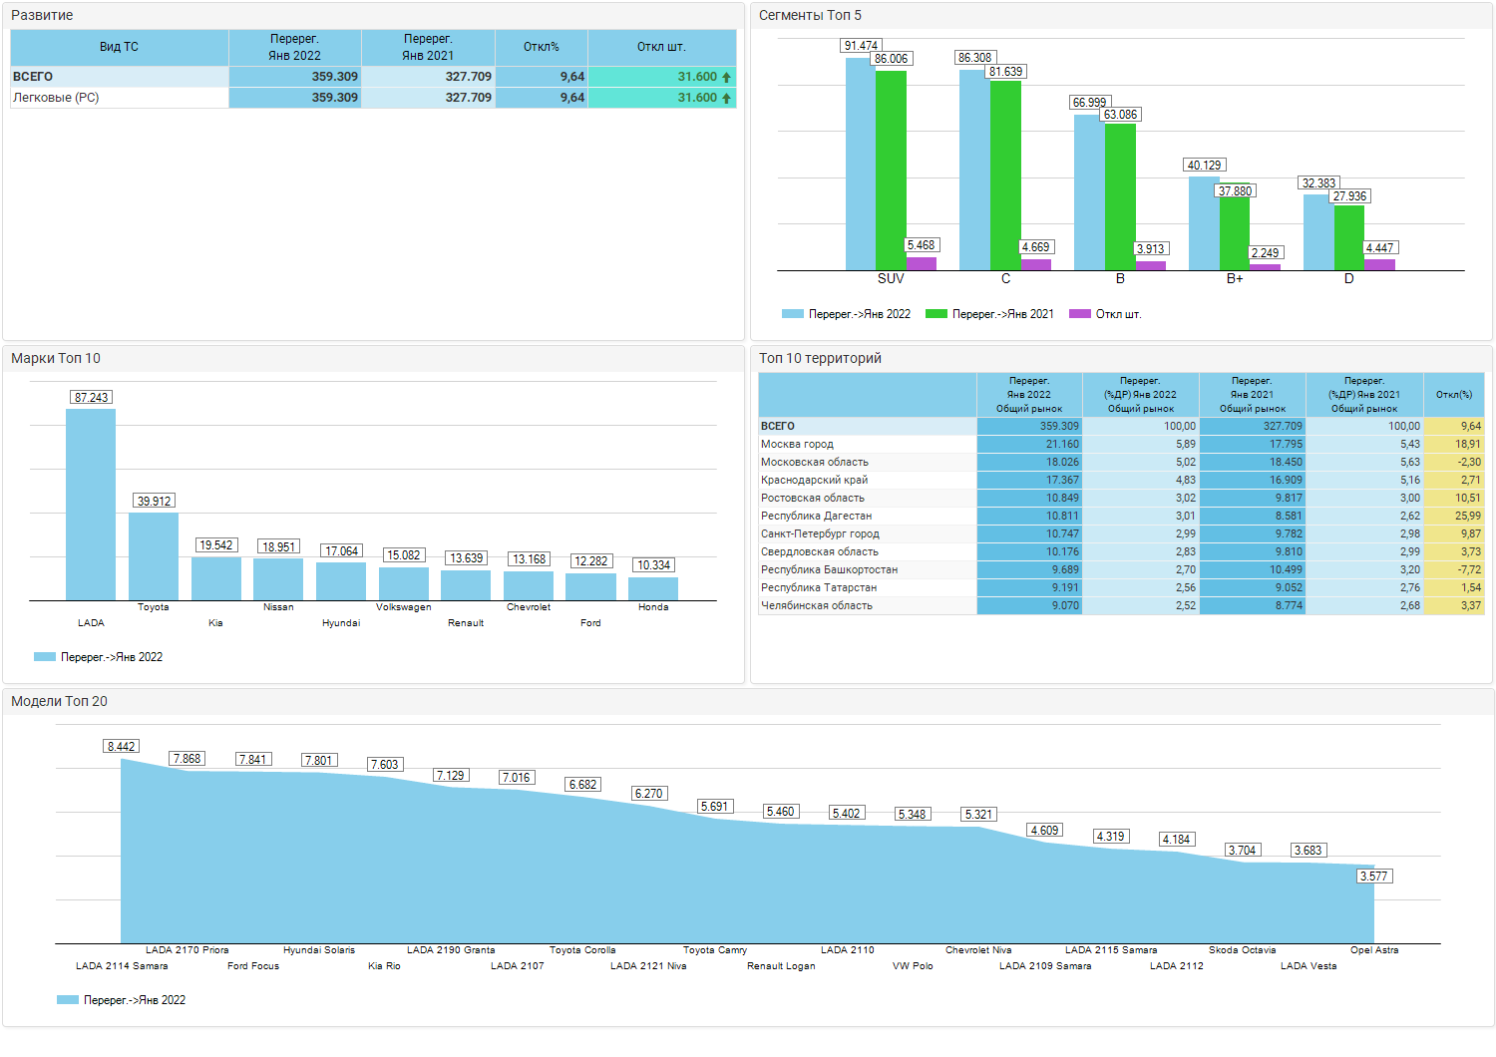1496x1057 pixels.
Task: Click the 21.160 cell for Москва город
Action: [x=1030, y=445]
